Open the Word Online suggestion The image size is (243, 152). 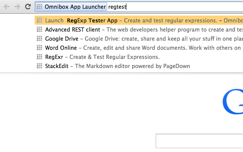click(139, 48)
